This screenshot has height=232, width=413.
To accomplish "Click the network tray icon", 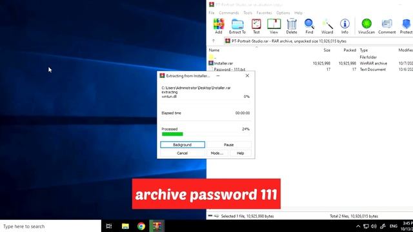I will click(366, 226).
